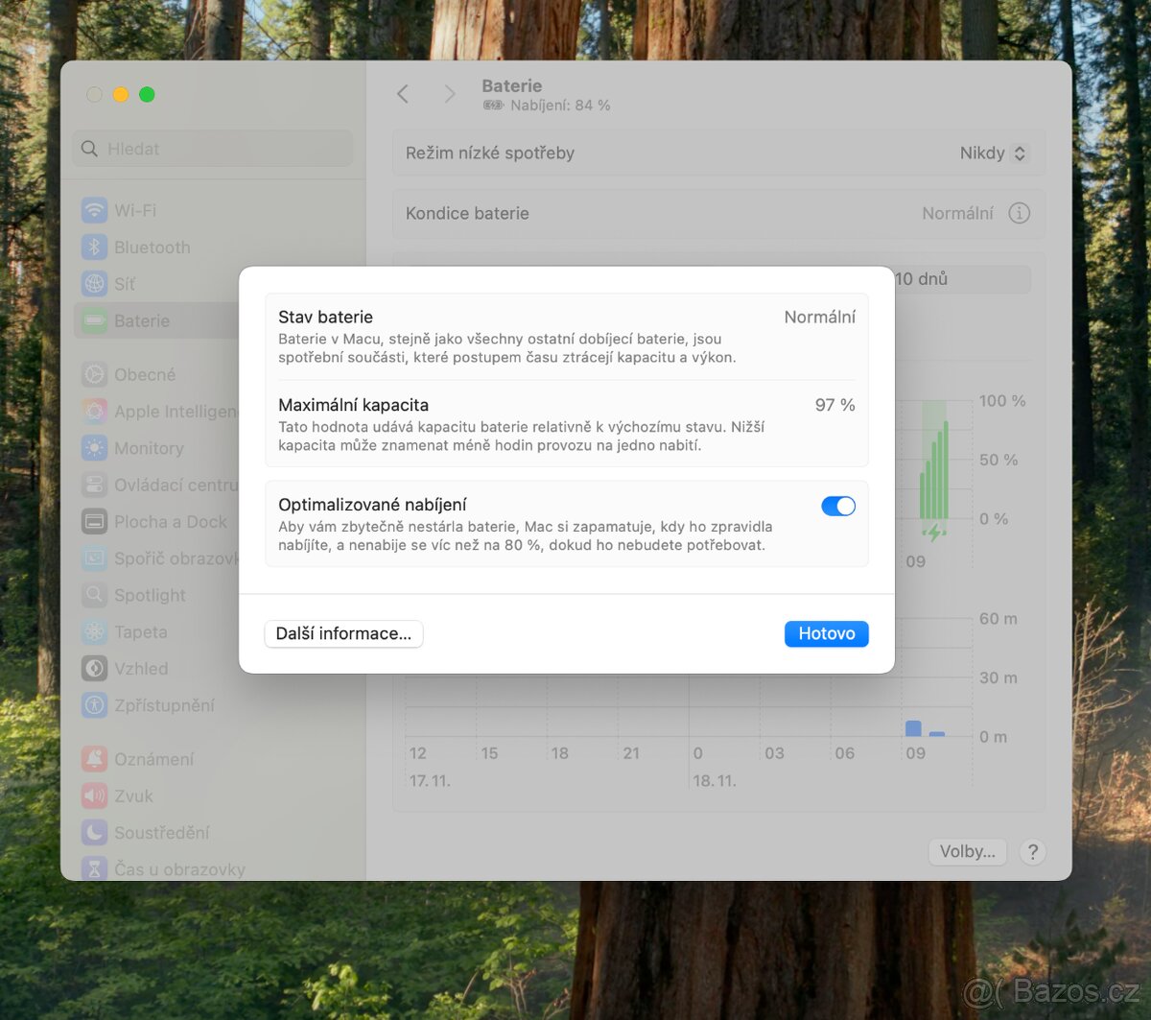Select the Bluetooth sidebar icon
Screen dimensions: 1151x1020
coord(94,248)
